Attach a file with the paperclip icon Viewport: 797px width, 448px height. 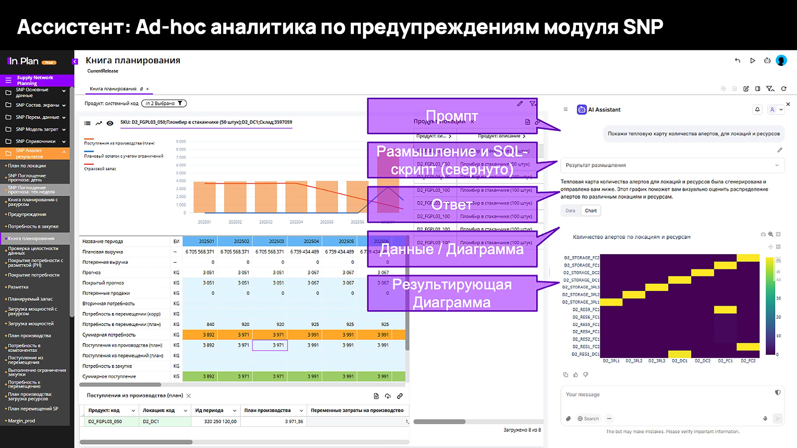point(568,418)
